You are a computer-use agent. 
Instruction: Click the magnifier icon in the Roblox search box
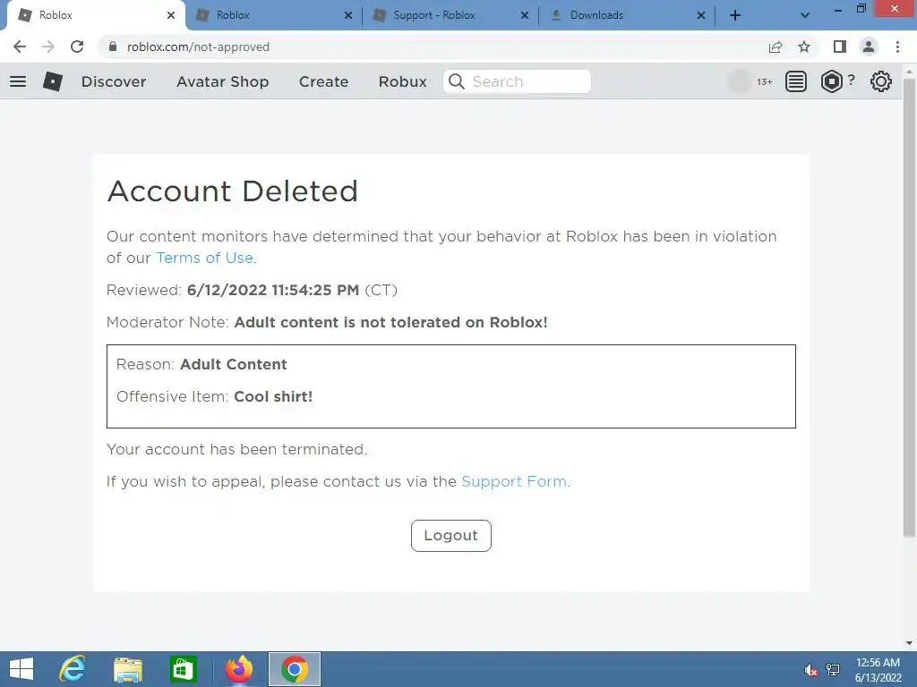(x=457, y=81)
